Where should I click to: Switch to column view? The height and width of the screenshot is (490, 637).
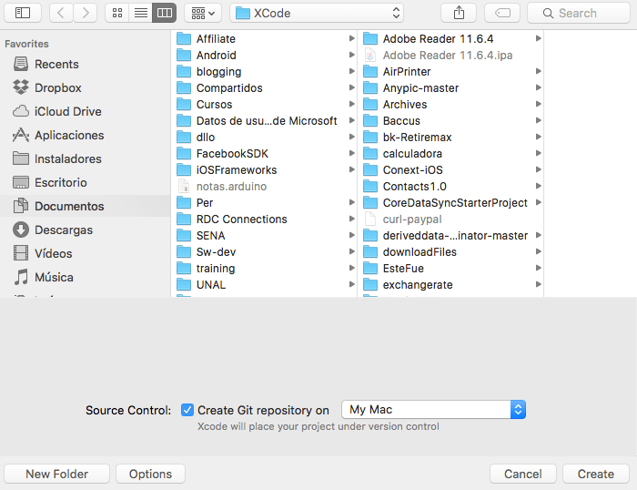(164, 13)
